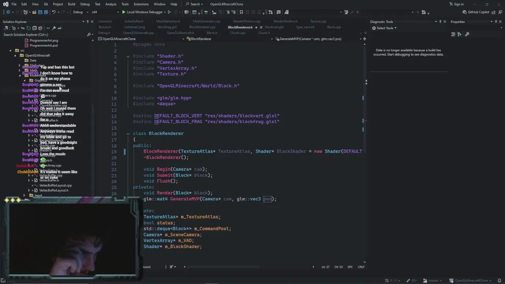Open the Extensions menu
Screen dimensions: 505x284
coord(141,4)
